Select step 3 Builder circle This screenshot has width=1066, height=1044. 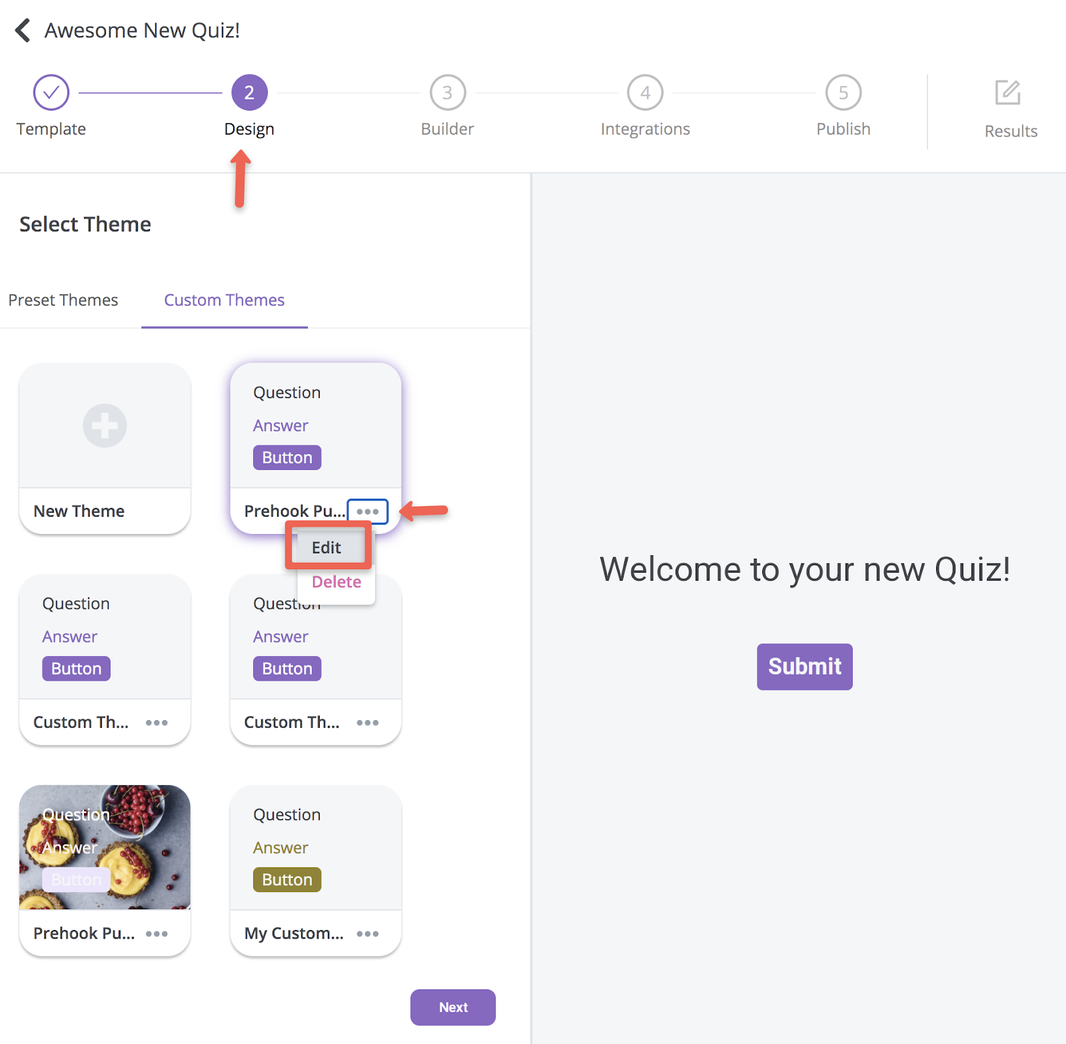coord(447,93)
